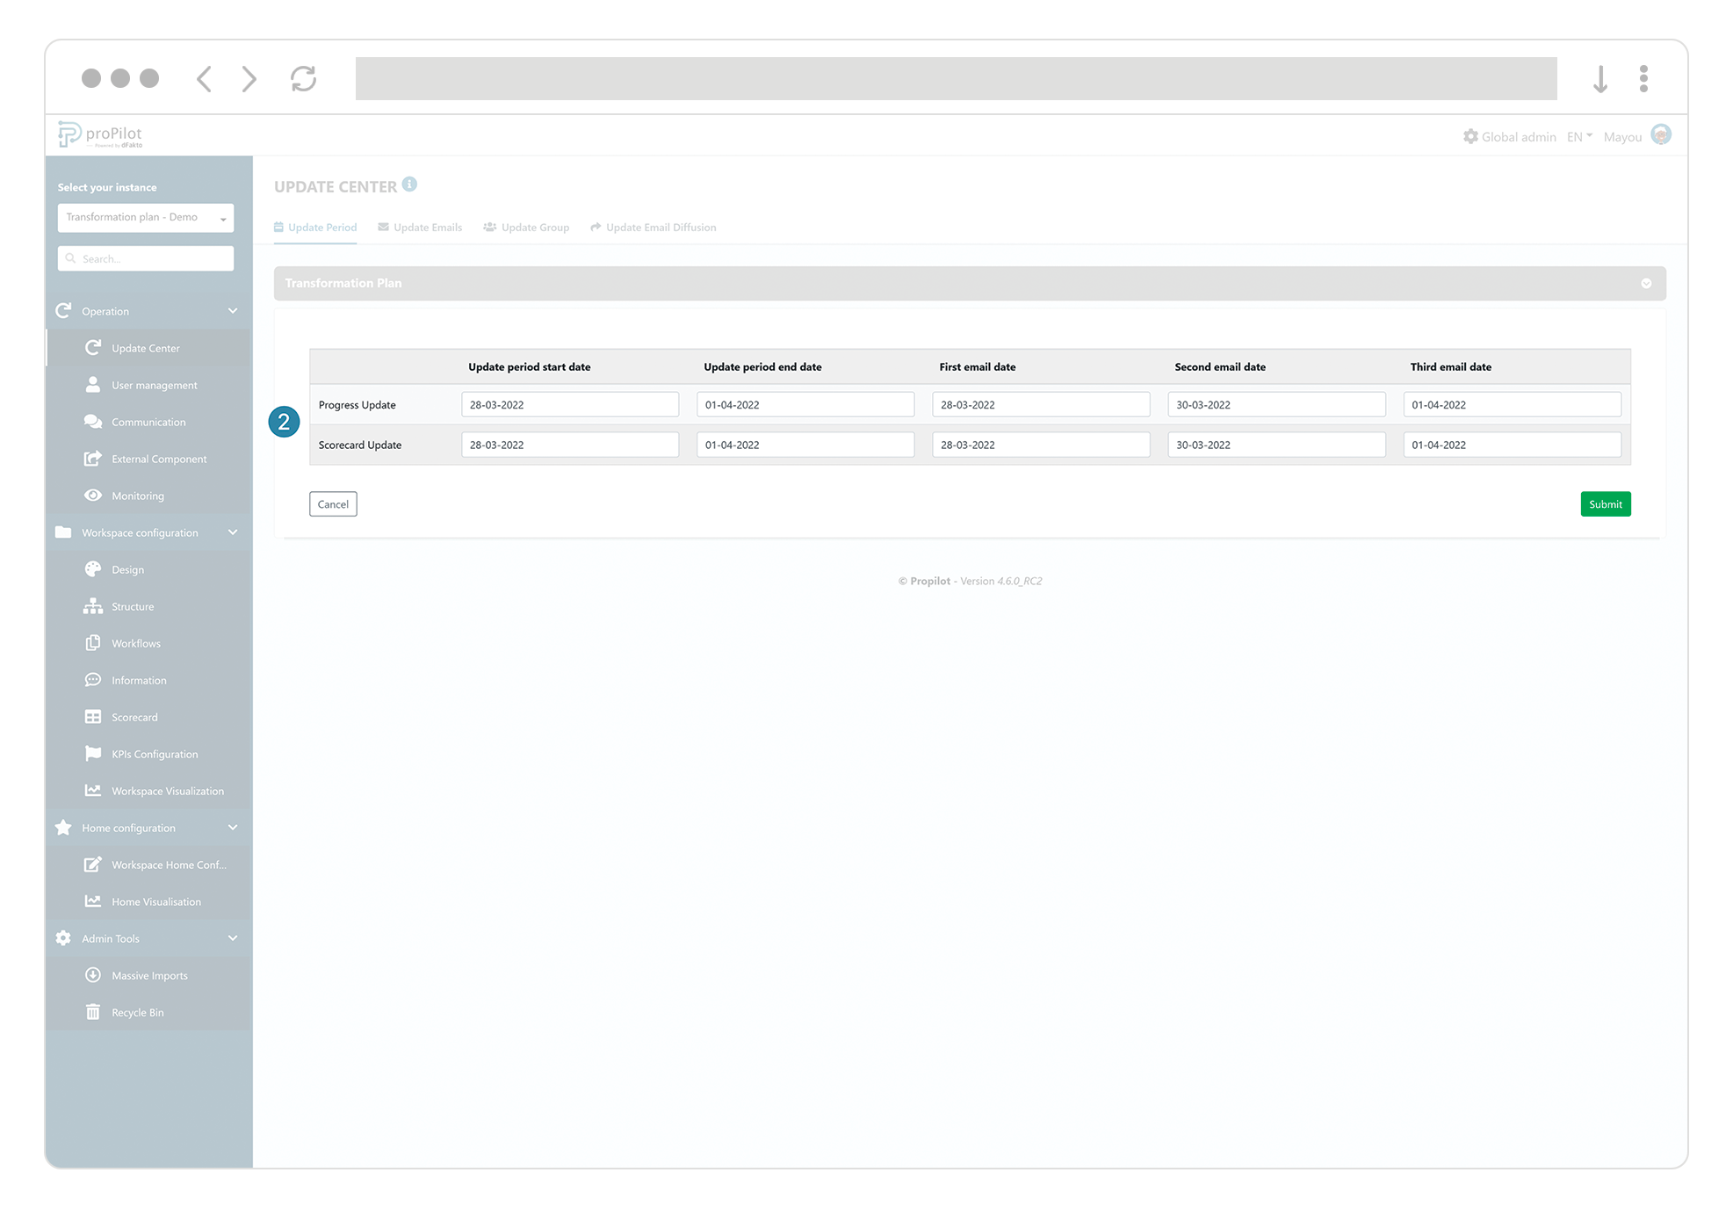Click the Update Center info icon

(x=409, y=185)
